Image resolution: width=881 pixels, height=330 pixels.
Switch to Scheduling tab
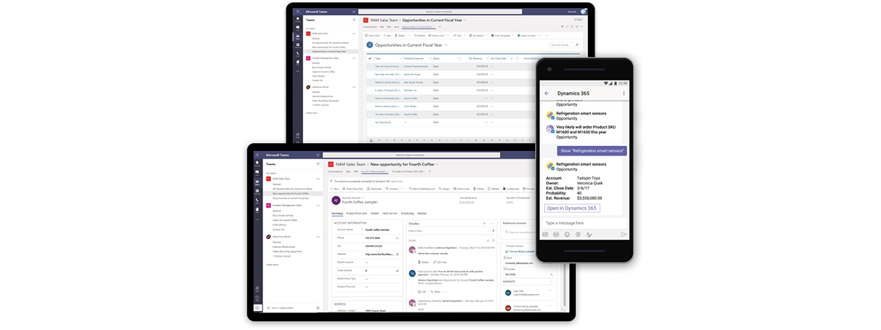coord(407,213)
